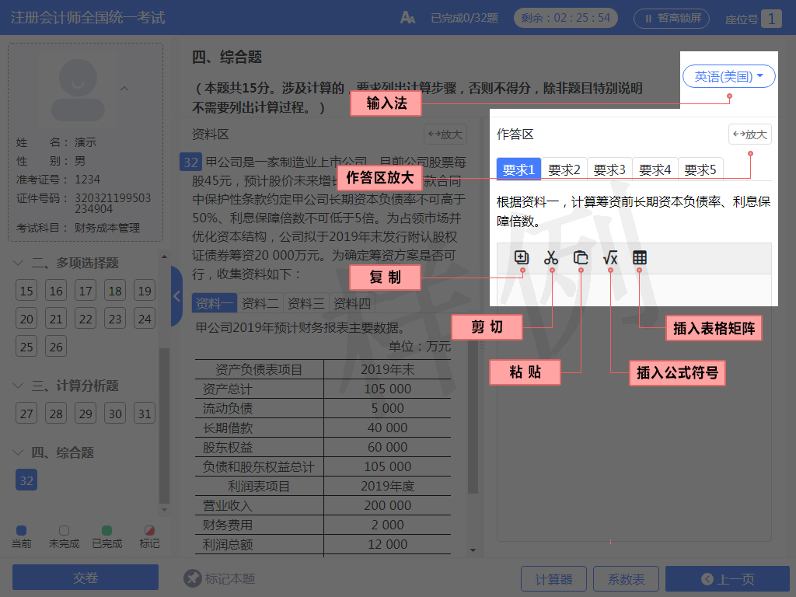Select the insert table matrix icon
The image size is (796, 597).
(x=640, y=258)
